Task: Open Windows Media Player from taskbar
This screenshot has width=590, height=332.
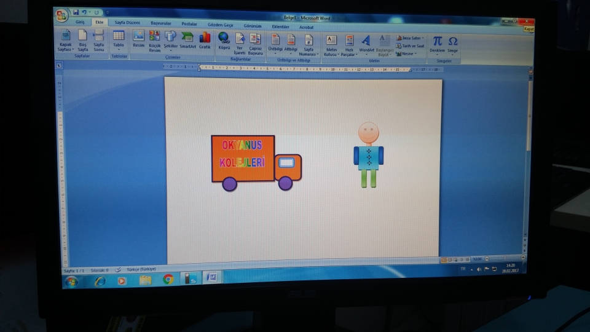Action: [122, 281]
